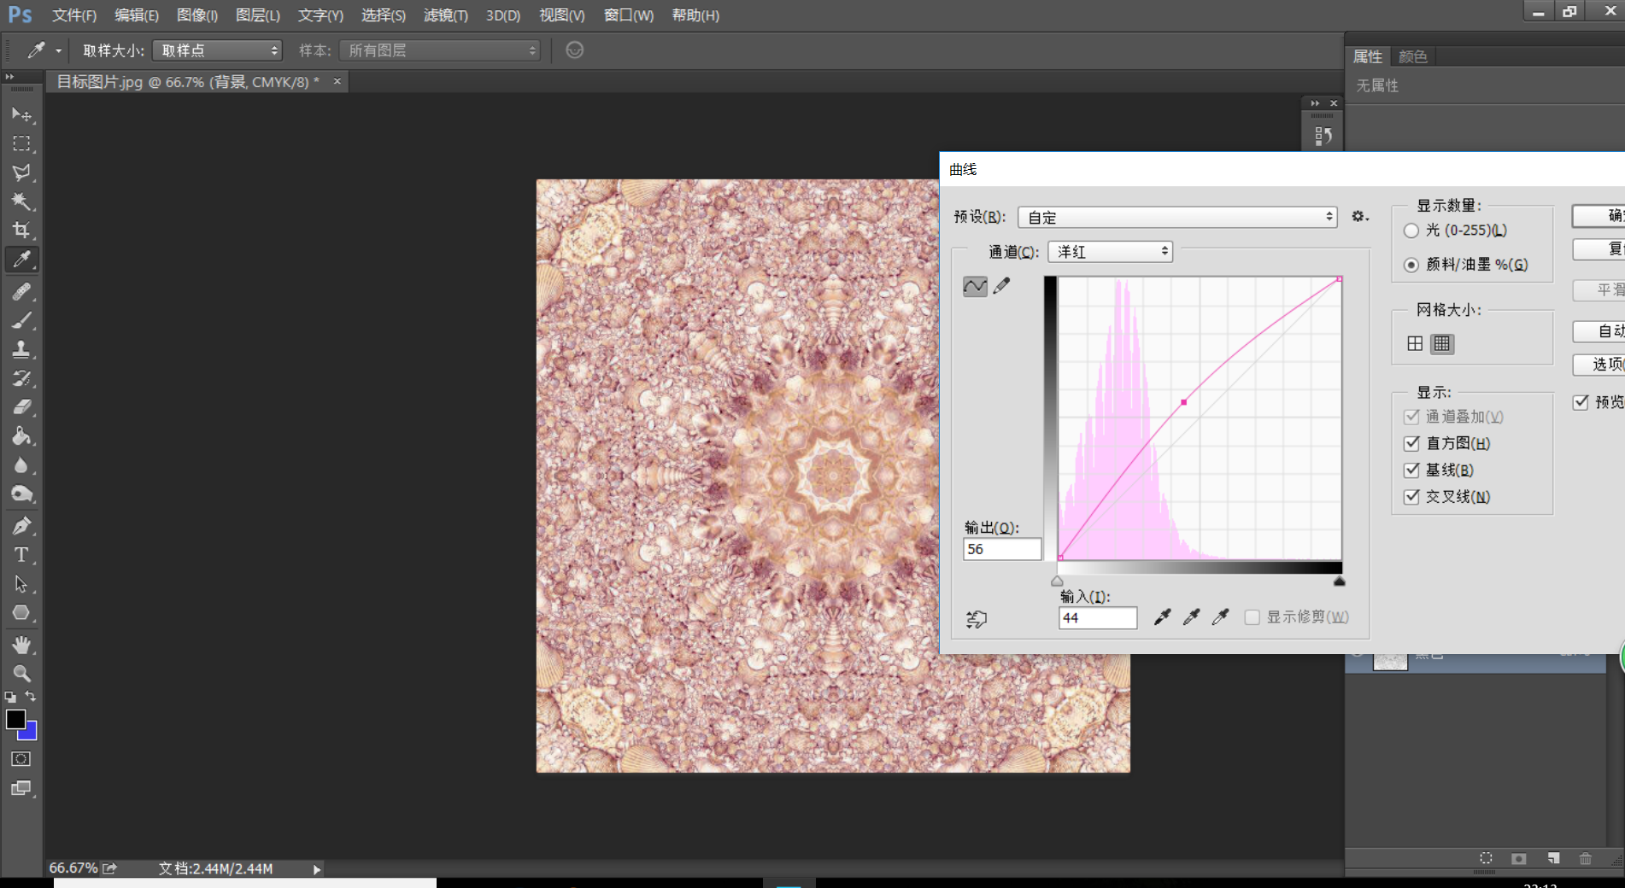
Task: Select the Crop tool
Action: point(21,231)
